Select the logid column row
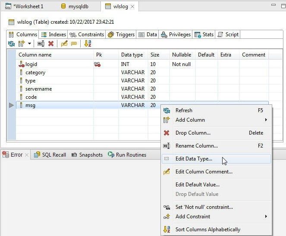286x236 pixels. [x=142, y=64]
